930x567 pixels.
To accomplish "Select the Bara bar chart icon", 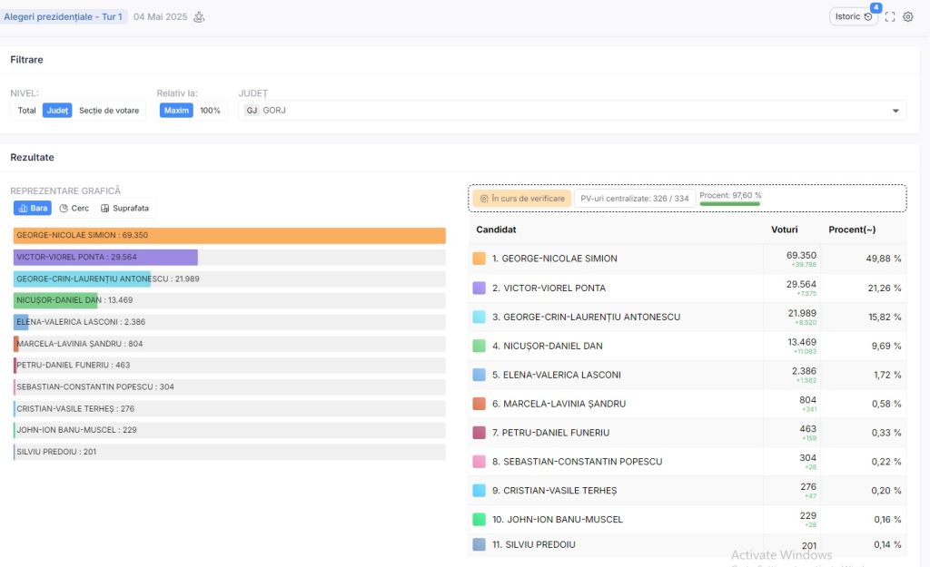I will pos(23,209).
